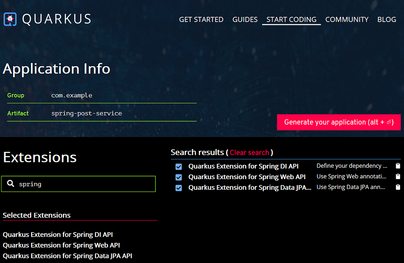Deselect the Spring Data JPA extension checkbox
The width and height of the screenshot is (404, 263).
coord(179,188)
